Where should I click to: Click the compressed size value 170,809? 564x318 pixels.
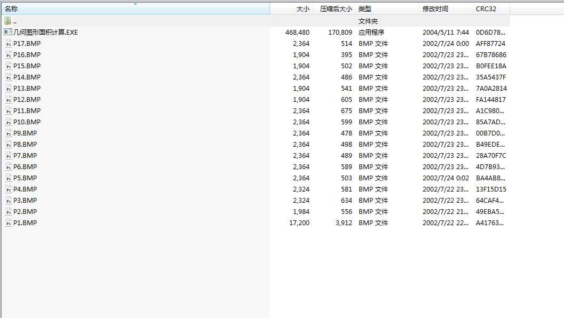340,33
